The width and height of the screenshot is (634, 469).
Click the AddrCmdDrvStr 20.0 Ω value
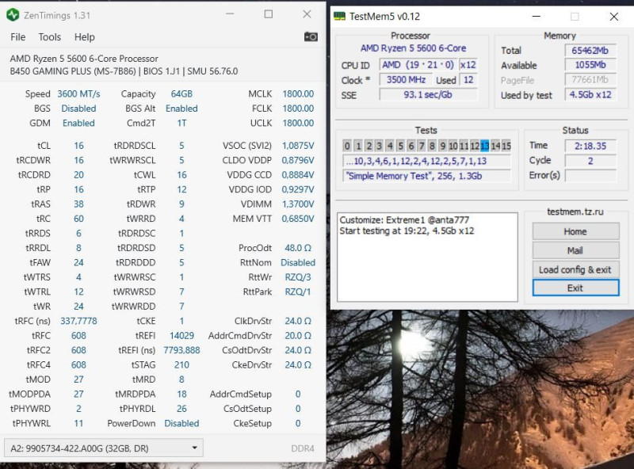(x=298, y=336)
